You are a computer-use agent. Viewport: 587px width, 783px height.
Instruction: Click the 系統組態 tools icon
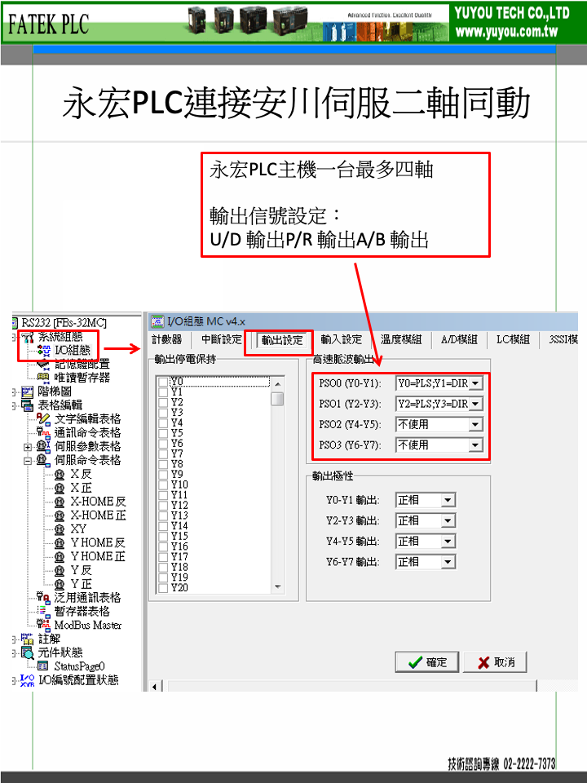[28, 337]
